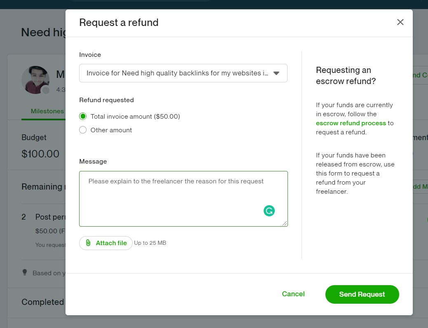Screen dimensions: 428x328
Task: Open the Grammarly icon in message box
Action: click(269, 211)
